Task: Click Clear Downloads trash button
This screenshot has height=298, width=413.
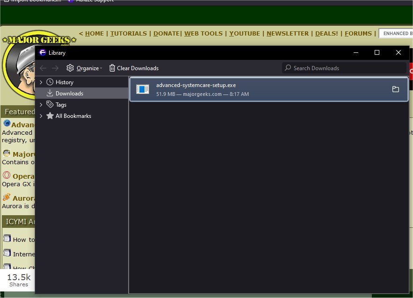Action: (134, 68)
